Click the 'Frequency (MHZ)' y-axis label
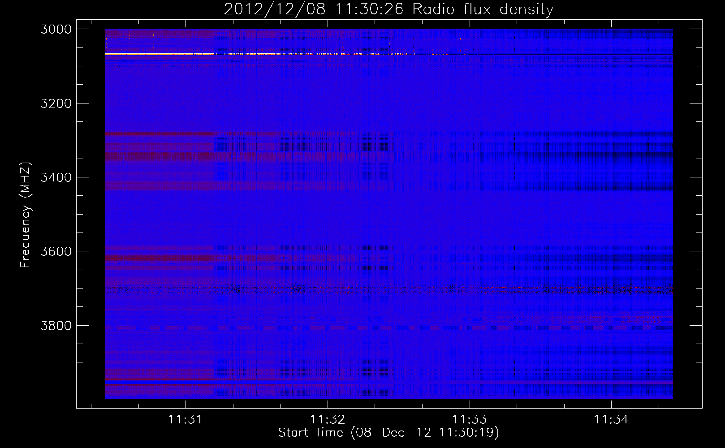 [26, 215]
